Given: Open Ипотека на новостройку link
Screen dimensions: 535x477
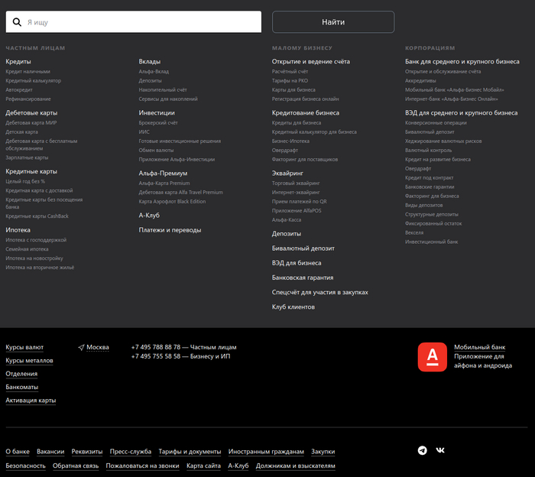Looking at the screenshot, I should pos(34,258).
